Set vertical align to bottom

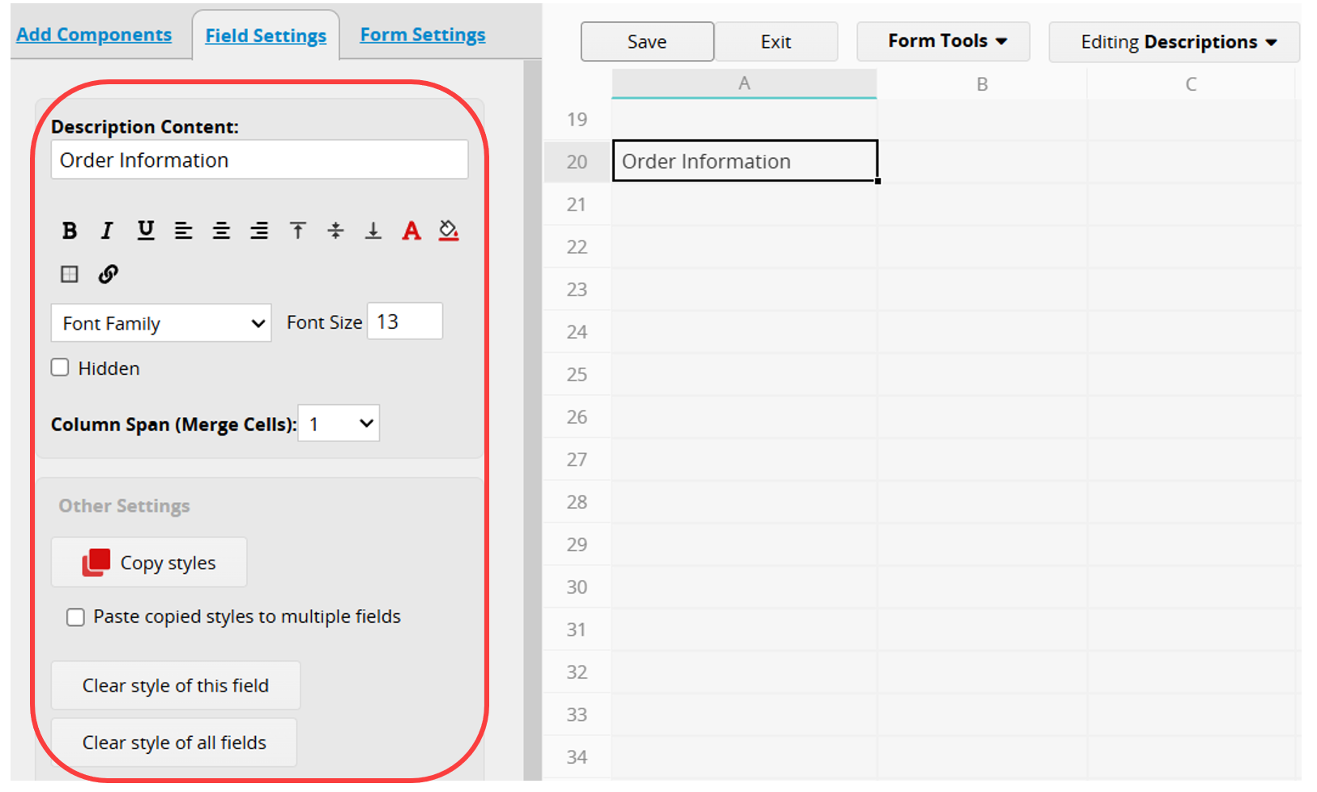click(x=373, y=231)
